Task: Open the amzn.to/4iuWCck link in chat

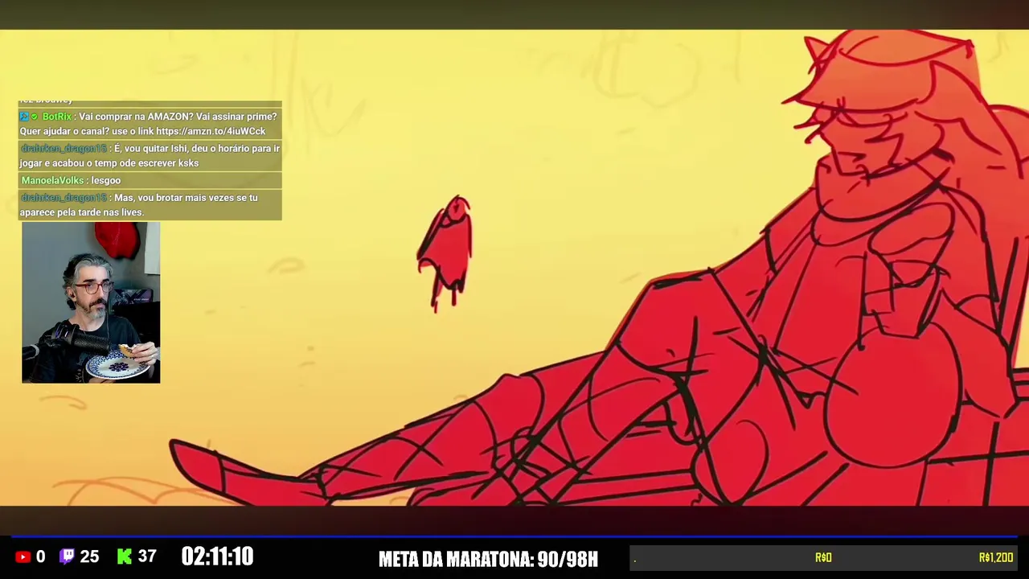Action: pos(210,131)
